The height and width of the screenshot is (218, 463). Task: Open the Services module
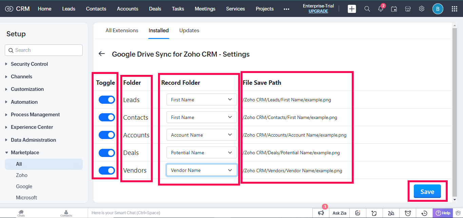[235, 9]
